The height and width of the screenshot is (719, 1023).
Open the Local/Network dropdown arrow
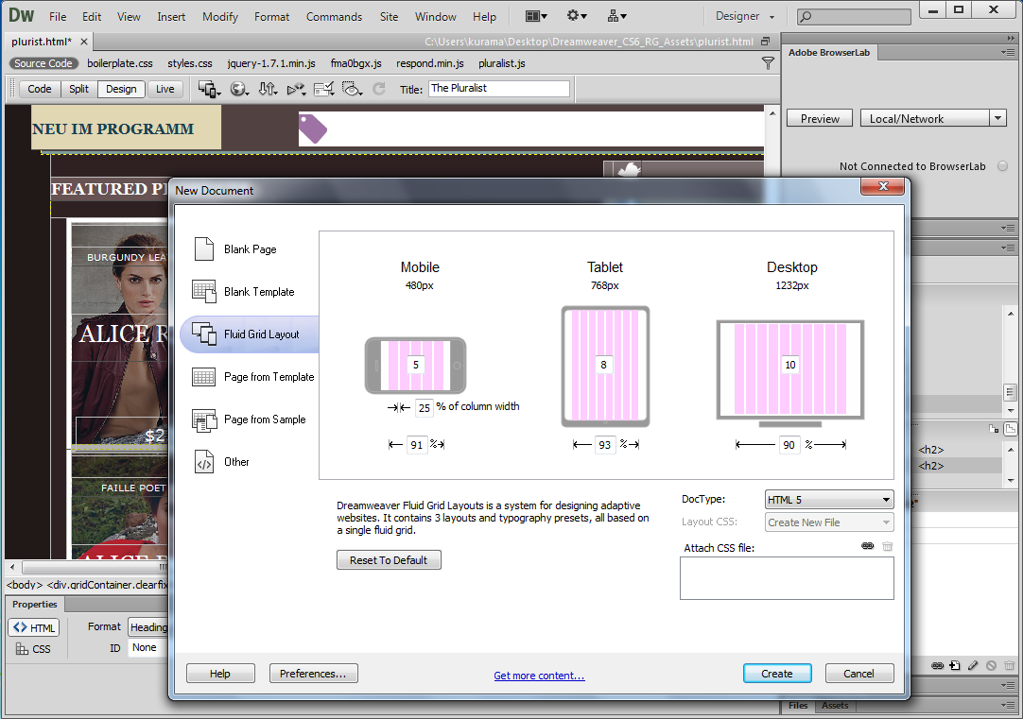(997, 119)
